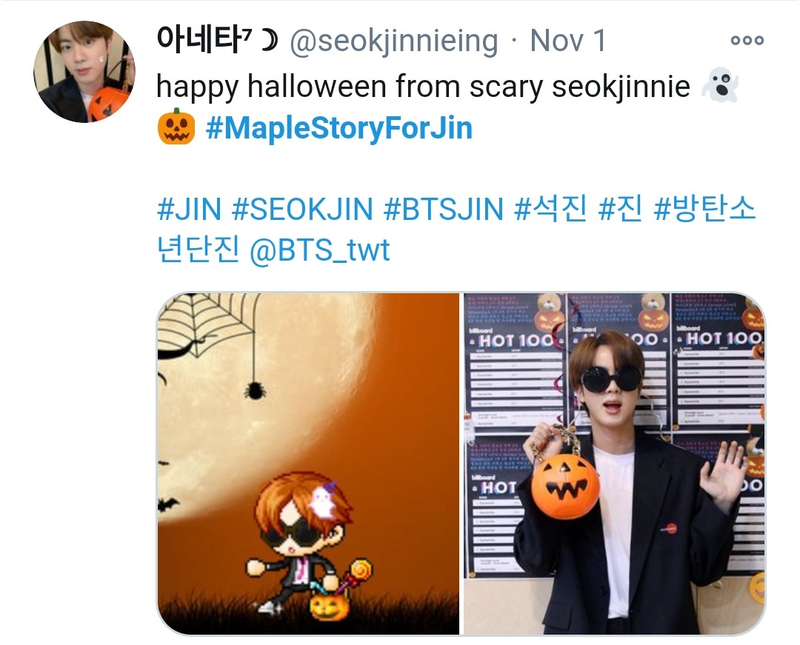800x645 pixels.
Task: Open the @BTS_twt mention
Action: [320, 250]
